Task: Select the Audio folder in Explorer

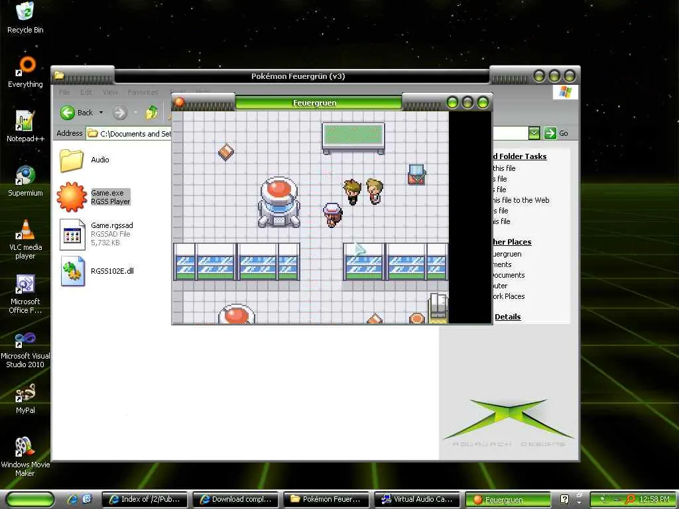Action: pyautogui.click(x=71, y=160)
